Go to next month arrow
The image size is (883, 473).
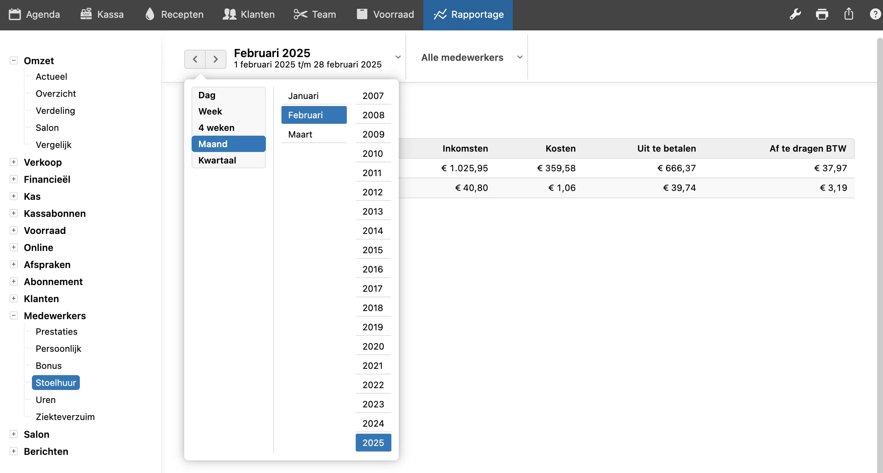click(x=216, y=59)
